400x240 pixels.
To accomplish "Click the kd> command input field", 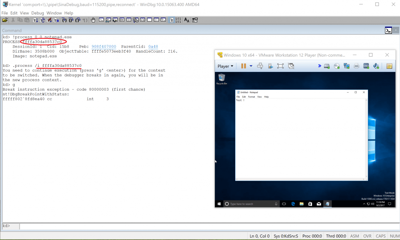I will click(209, 226).
